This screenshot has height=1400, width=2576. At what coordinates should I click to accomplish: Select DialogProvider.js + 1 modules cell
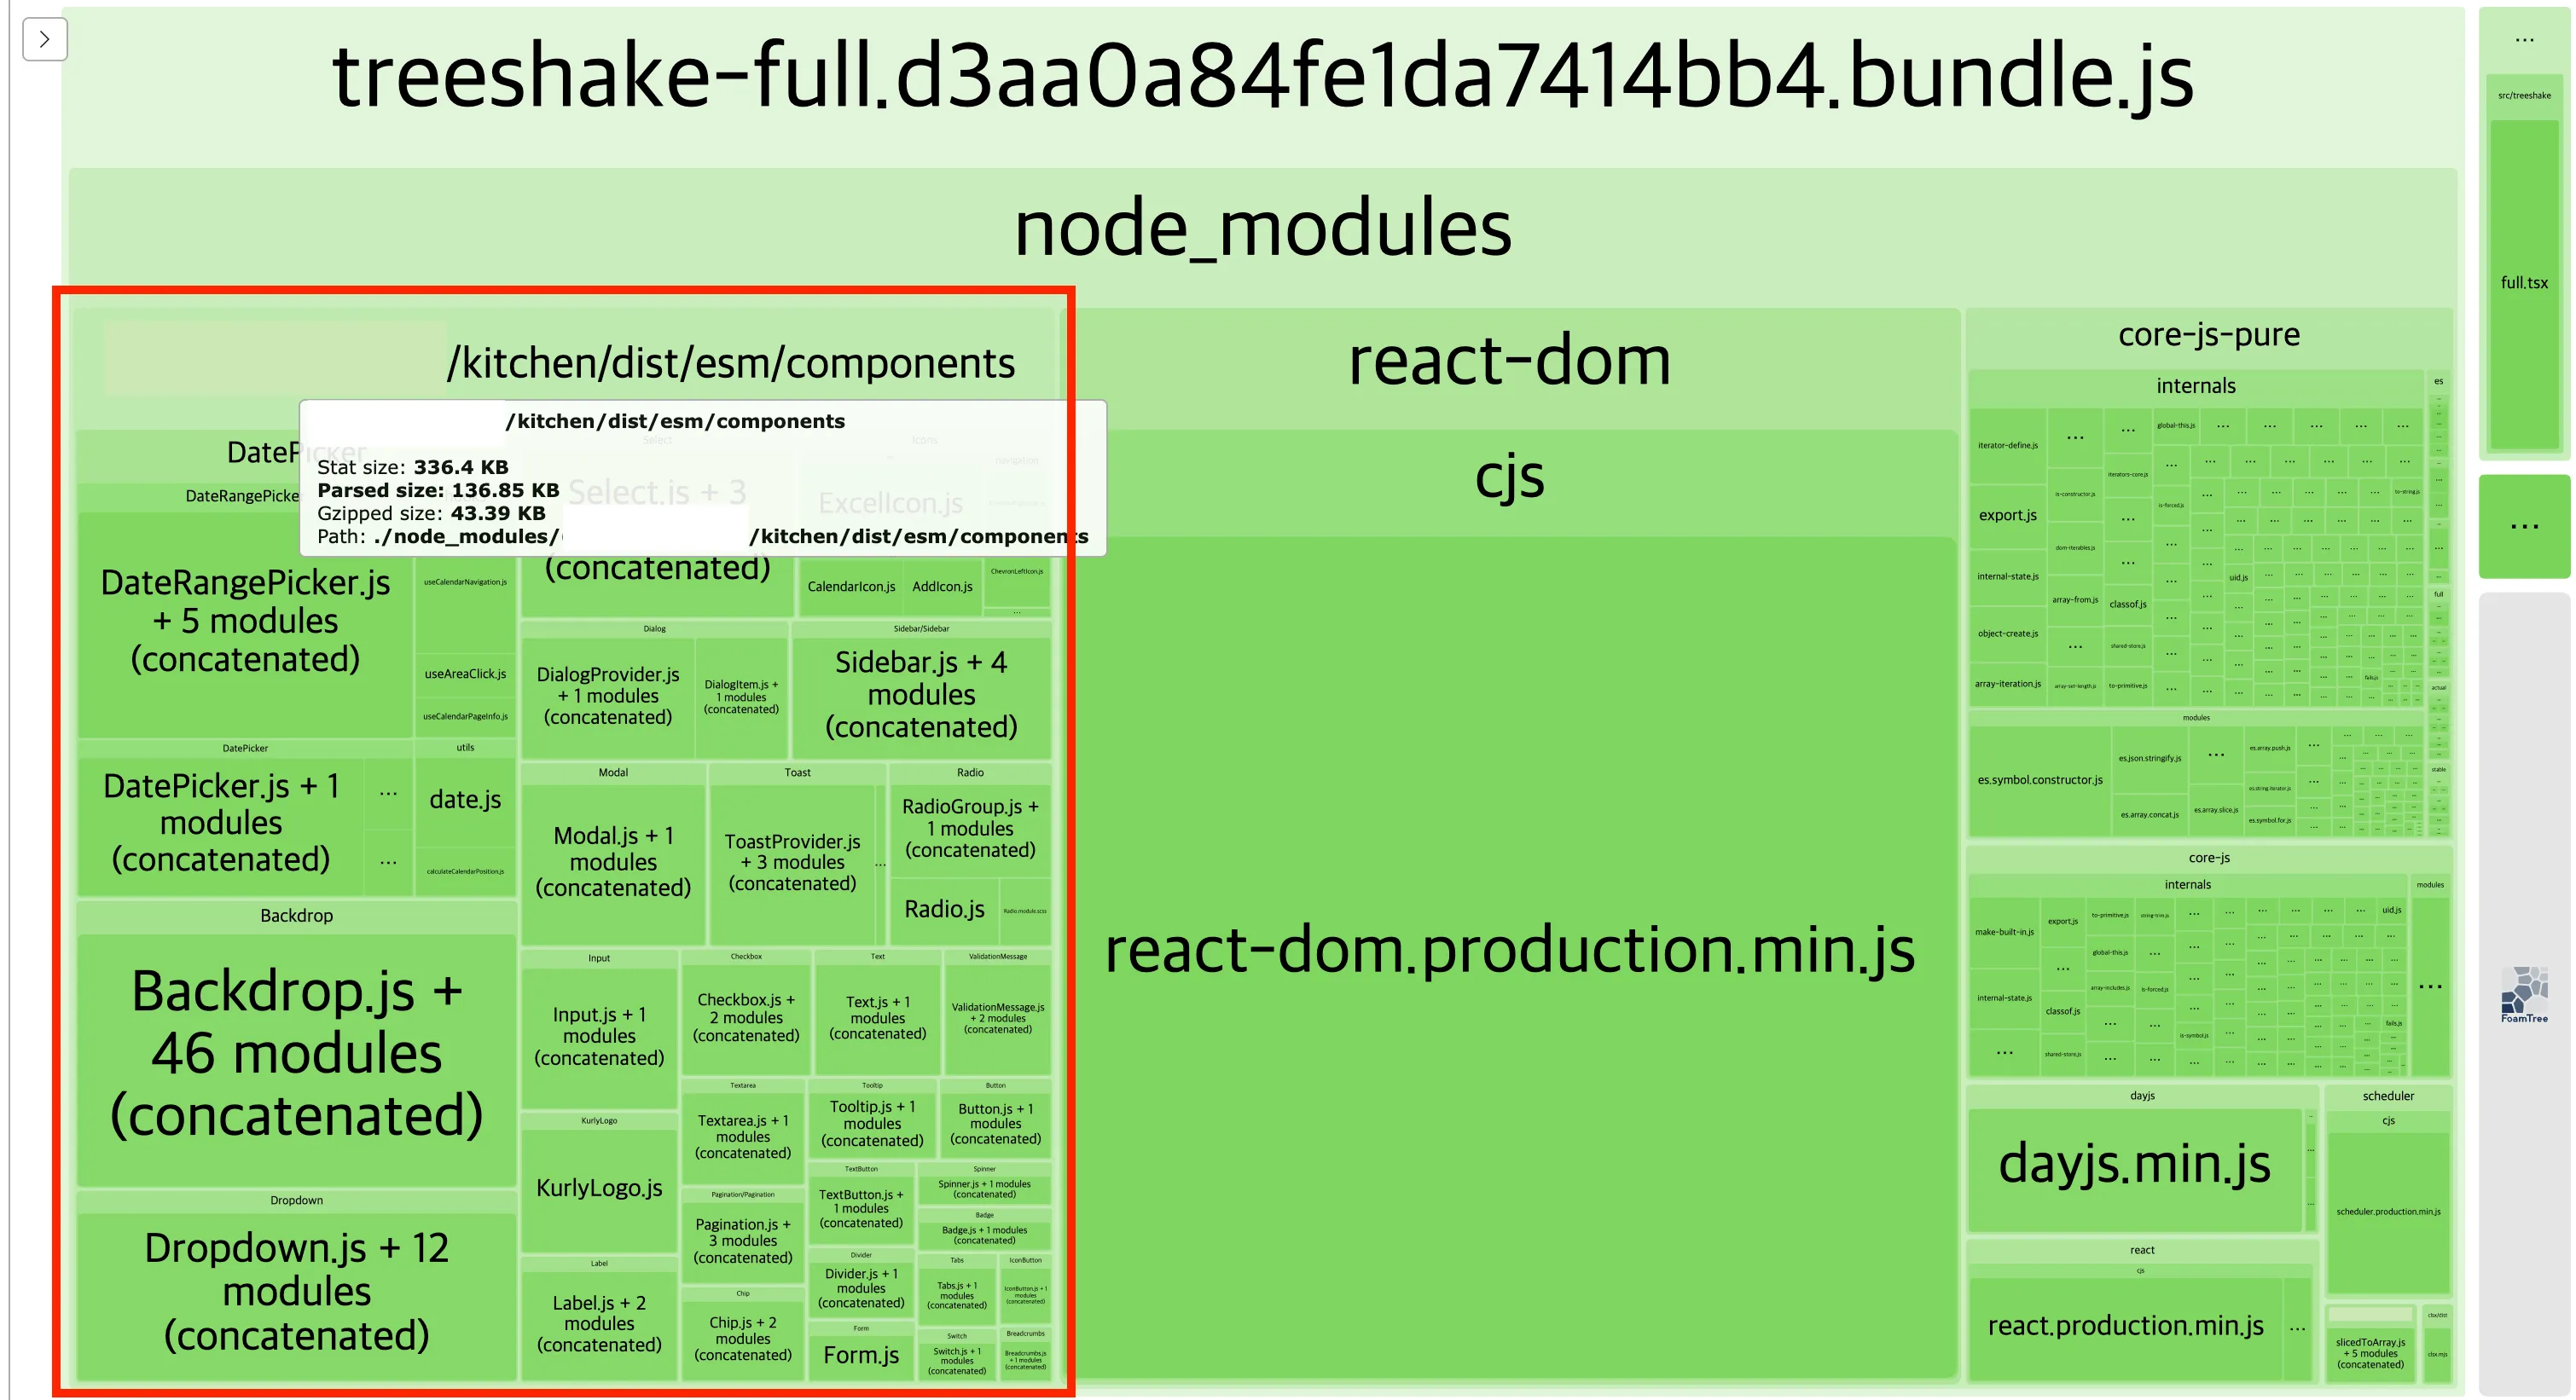608,697
